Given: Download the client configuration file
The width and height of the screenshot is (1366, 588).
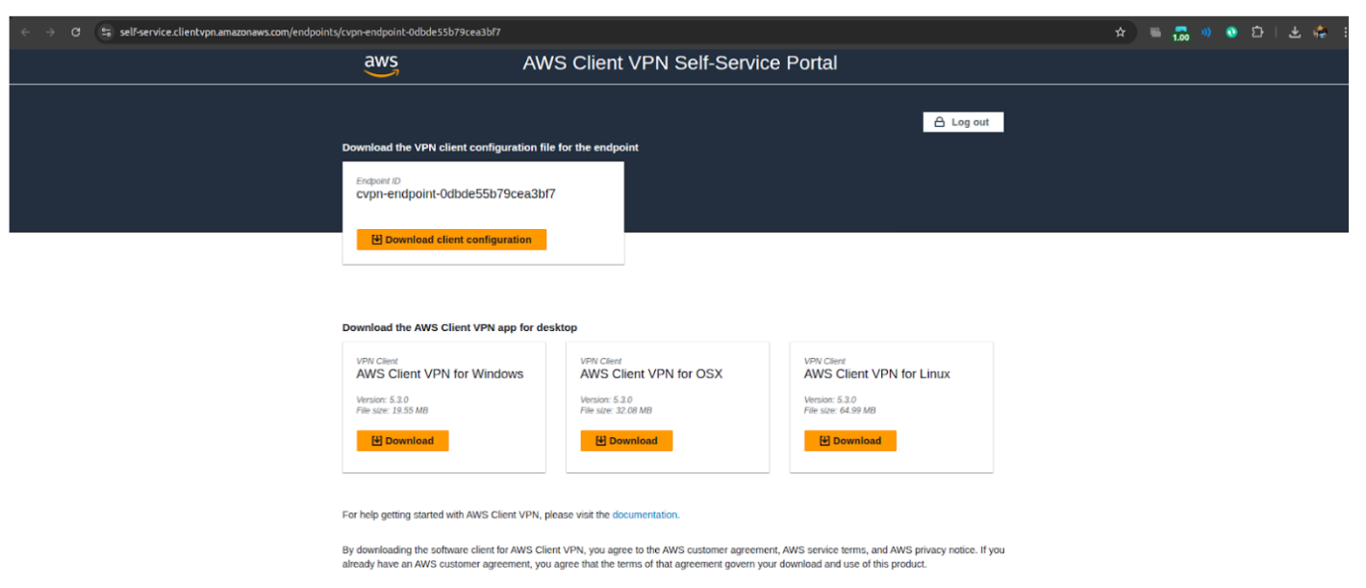Looking at the screenshot, I should pos(451,239).
